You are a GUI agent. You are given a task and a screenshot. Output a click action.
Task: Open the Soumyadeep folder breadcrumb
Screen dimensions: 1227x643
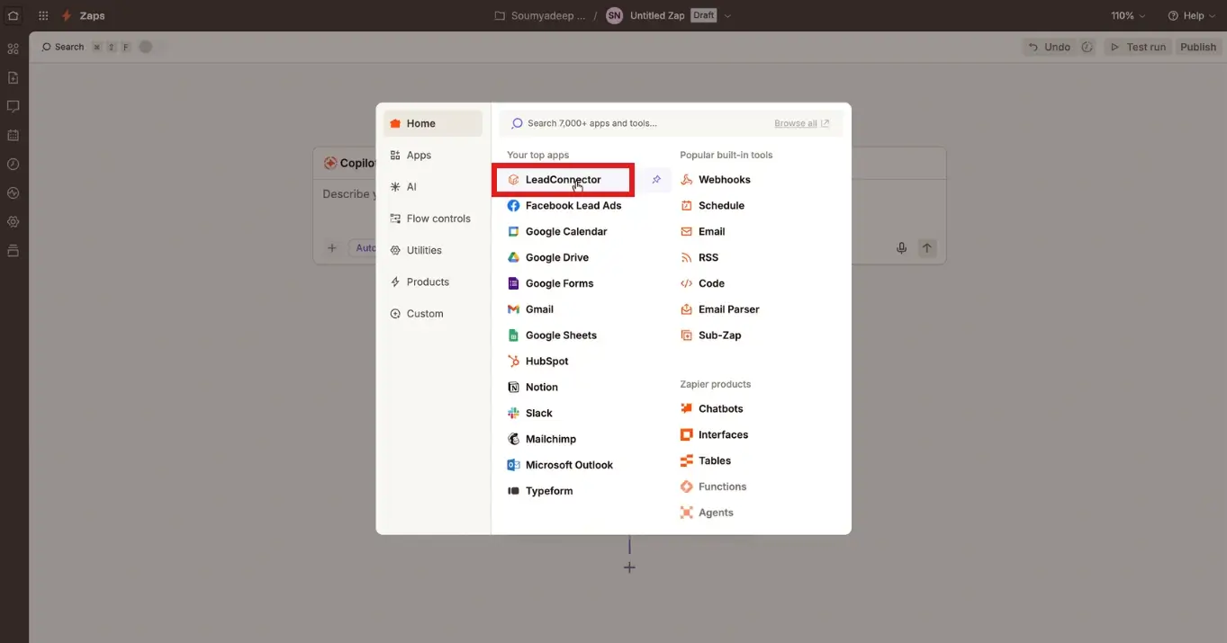pos(541,15)
